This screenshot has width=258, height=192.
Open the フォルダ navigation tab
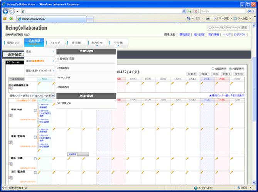pos(55,43)
